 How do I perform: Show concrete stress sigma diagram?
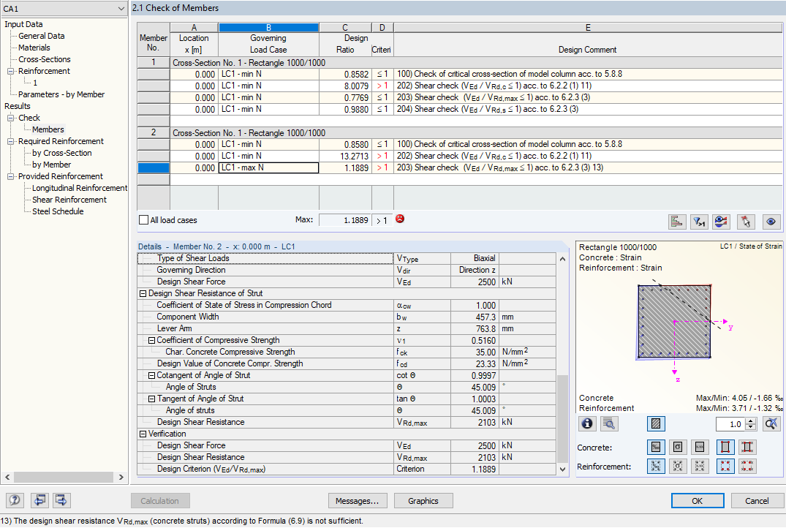tap(678, 447)
